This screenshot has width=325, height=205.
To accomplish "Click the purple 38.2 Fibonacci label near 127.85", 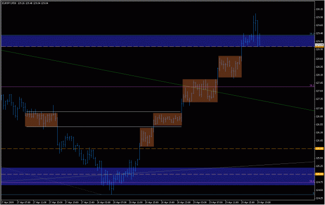I will 311,85.
